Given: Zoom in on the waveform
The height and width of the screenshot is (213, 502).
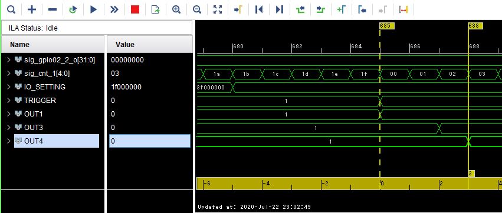Looking at the screenshot, I should coord(176,9).
